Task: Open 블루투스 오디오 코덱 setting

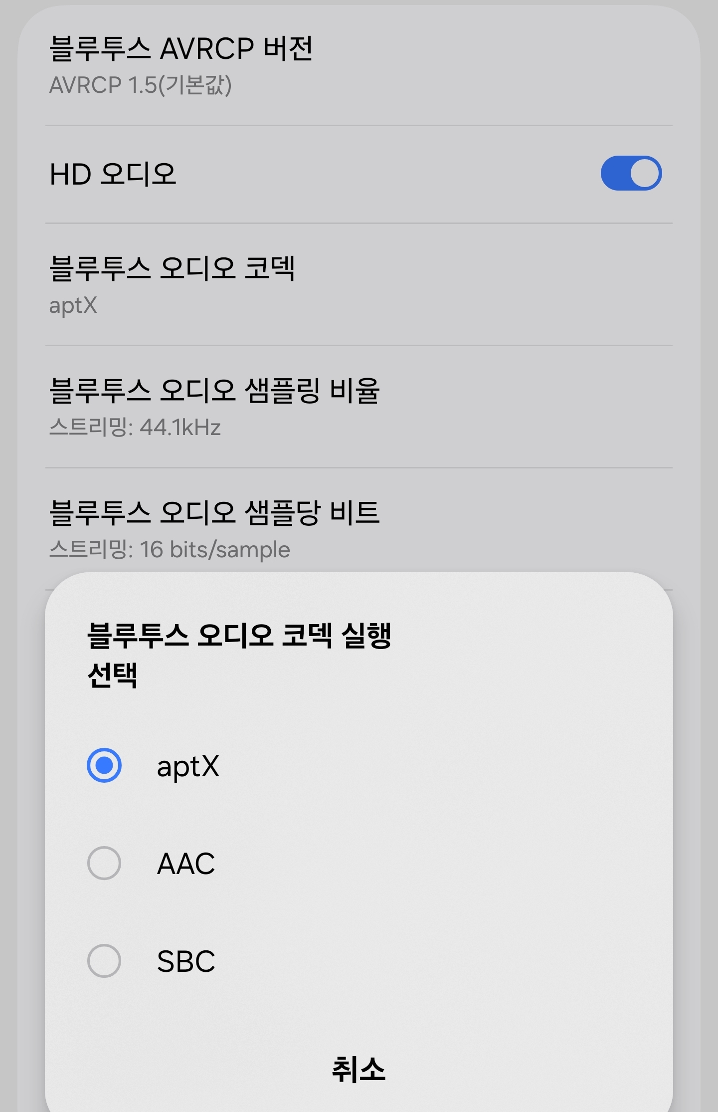Action: tap(172, 268)
